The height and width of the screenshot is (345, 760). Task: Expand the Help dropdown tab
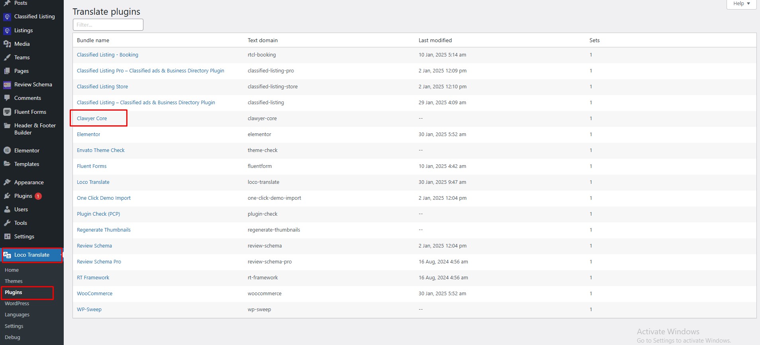pyautogui.click(x=741, y=4)
